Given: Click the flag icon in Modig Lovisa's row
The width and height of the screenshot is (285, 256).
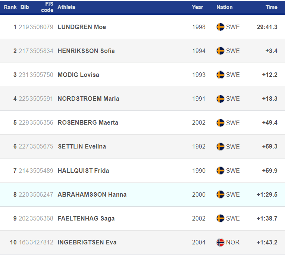Looking at the screenshot, I should click(x=220, y=75).
